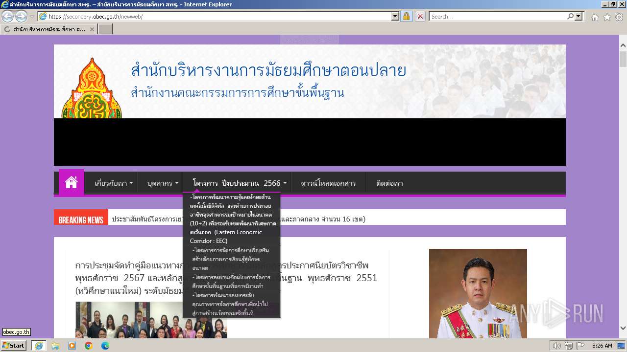Click the IE forward navigation arrow
Viewport: 627px width, 352px height.
[x=21, y=16]
